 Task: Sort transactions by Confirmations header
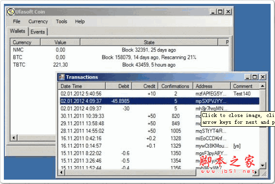pyautogui.click(x=175, y=86)
